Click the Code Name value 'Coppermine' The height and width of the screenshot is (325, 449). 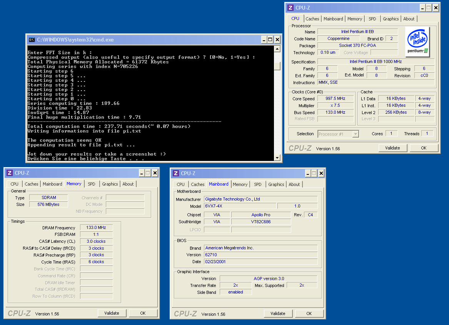[x=339, y=38]
